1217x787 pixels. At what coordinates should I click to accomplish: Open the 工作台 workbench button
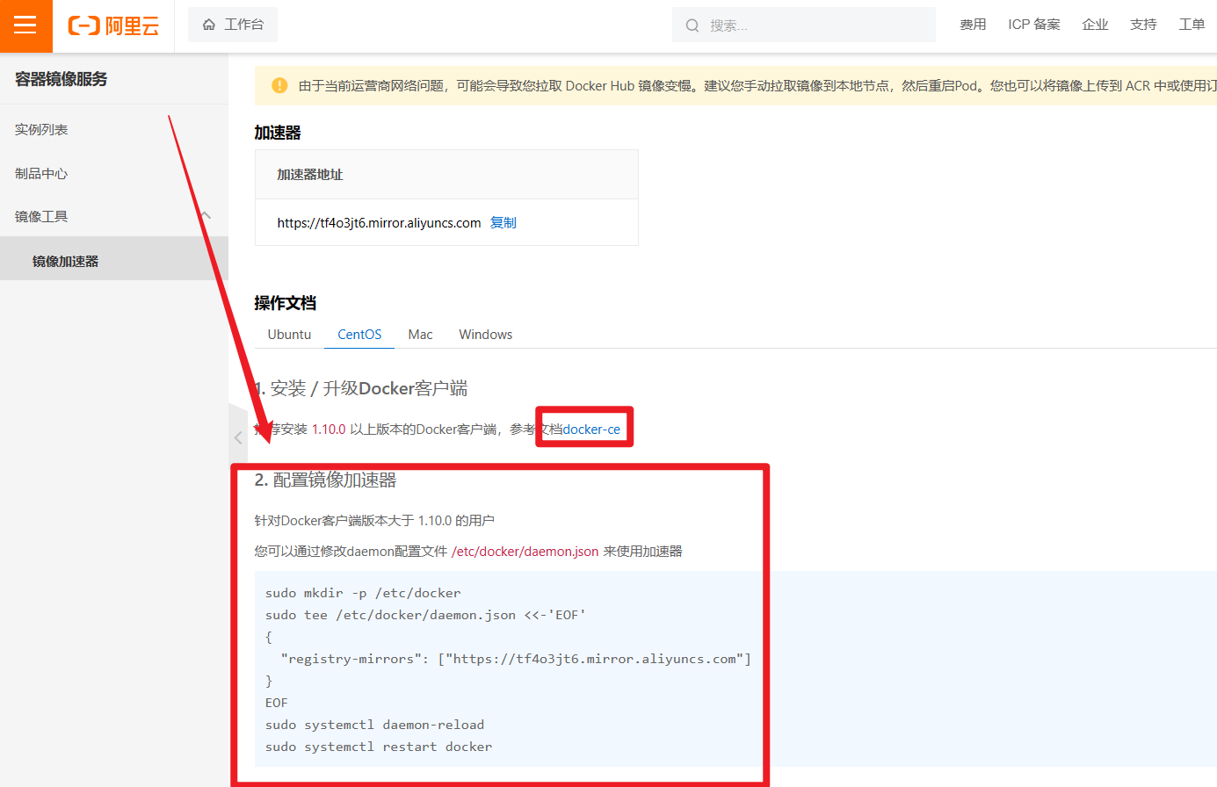[233, 25]
